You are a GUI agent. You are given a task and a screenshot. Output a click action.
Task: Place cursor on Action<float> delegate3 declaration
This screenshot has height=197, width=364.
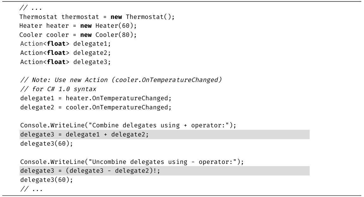(65, 62)
